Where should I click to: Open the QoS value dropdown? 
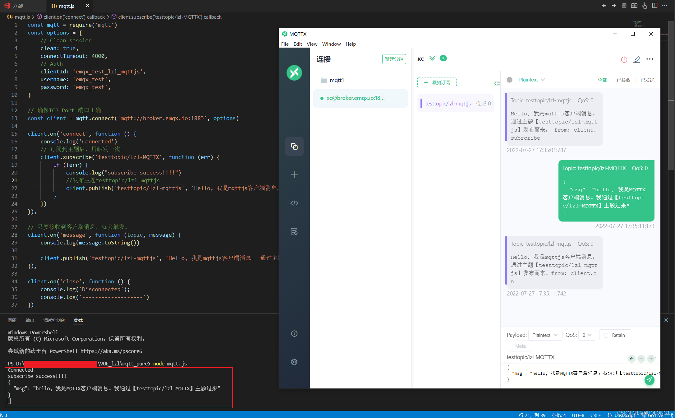click(x=587, y=335)
